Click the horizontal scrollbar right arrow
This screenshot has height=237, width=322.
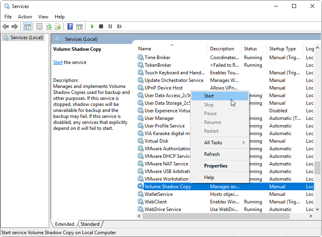coord(311,216)
